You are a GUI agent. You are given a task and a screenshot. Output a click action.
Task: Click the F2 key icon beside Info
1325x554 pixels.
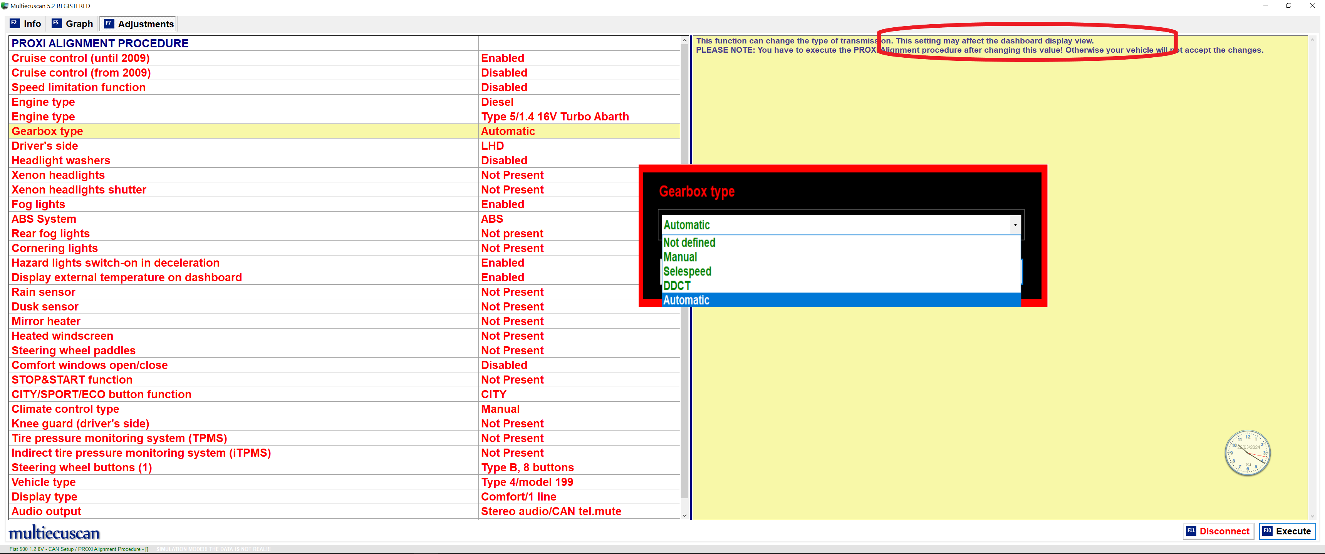click(14, 23)
